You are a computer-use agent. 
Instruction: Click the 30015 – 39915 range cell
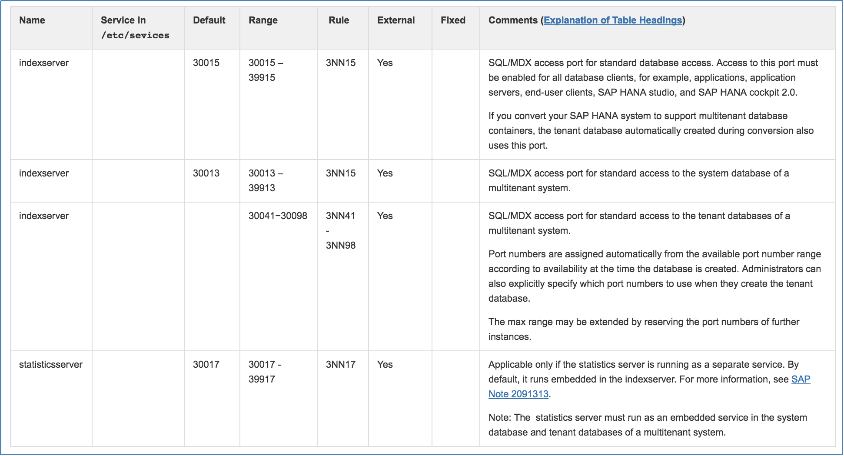[x=265, y=70]
